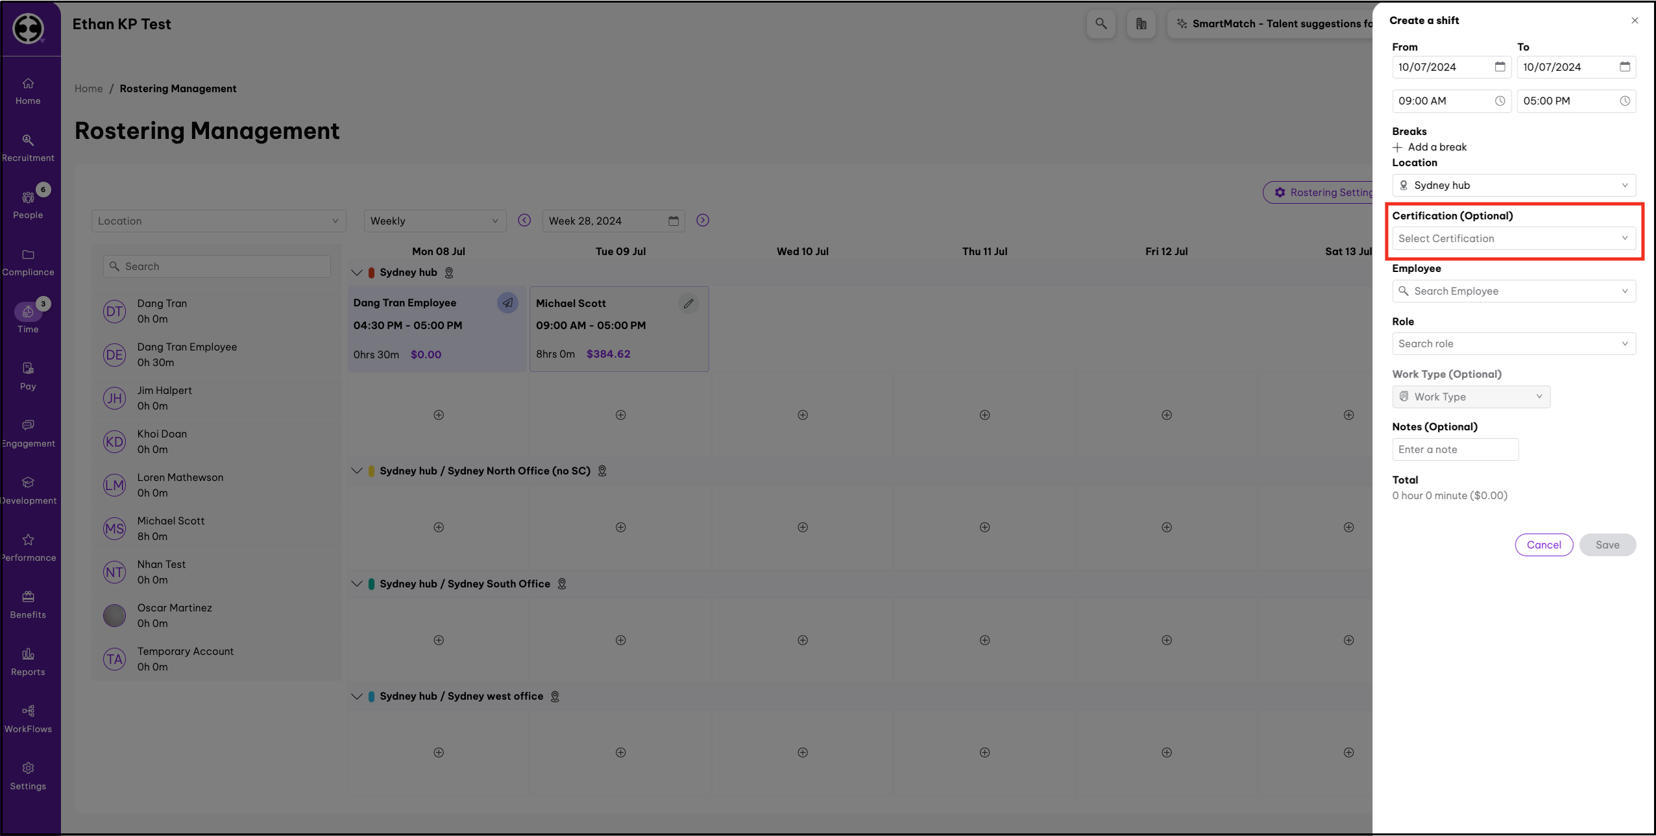Collapse the Sydney hub roster group

tap(357, 273)
